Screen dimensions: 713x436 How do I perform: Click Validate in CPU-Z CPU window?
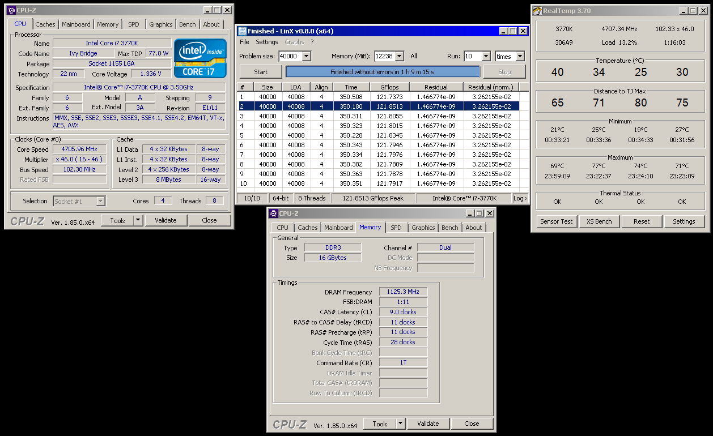(x=165, y=220)
